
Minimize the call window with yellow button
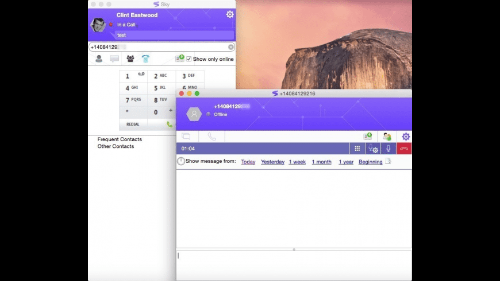189,93
